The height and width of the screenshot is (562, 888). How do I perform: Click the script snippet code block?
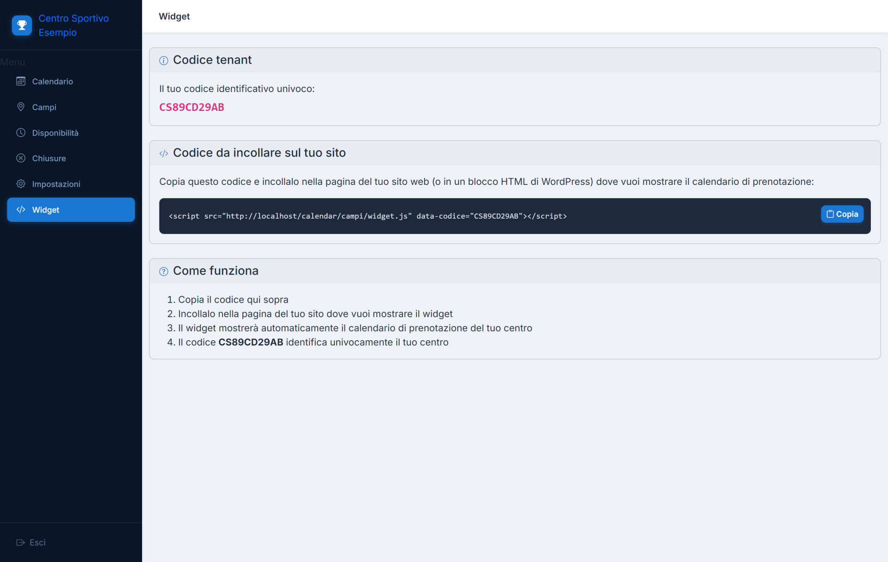click(515, 216)
